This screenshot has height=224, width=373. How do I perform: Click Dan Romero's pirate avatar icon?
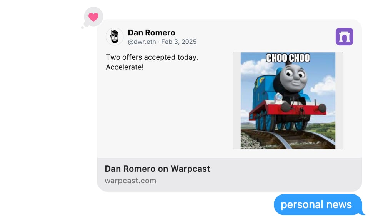(115, 37)
